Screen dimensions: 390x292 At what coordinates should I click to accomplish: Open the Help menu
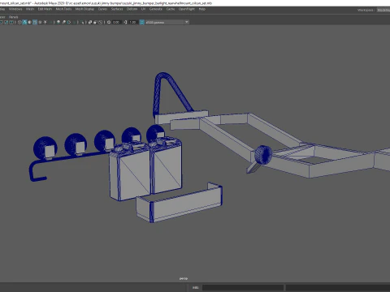click(202, 9)
